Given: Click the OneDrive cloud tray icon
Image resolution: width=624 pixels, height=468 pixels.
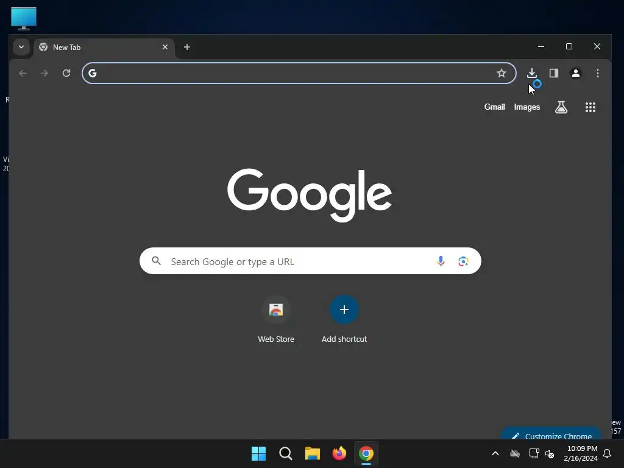Looking at the screenshot, I should 514,453.
